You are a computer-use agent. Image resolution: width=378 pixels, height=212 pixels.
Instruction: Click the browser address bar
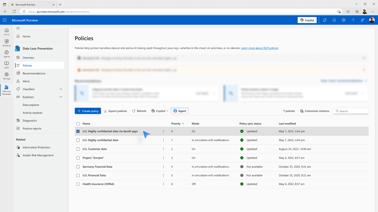[x=181, y=11]
